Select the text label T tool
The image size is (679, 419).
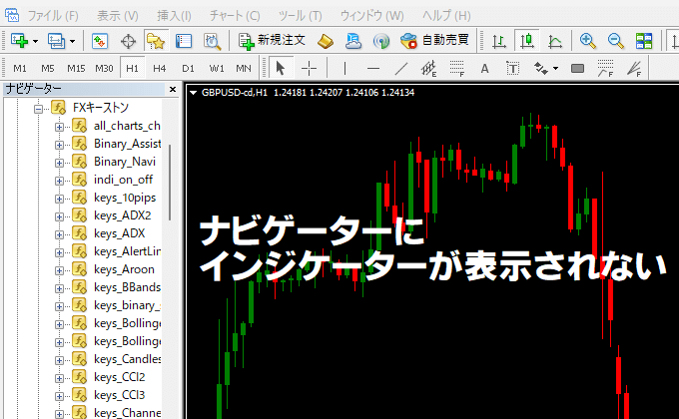tap(512, 69)
